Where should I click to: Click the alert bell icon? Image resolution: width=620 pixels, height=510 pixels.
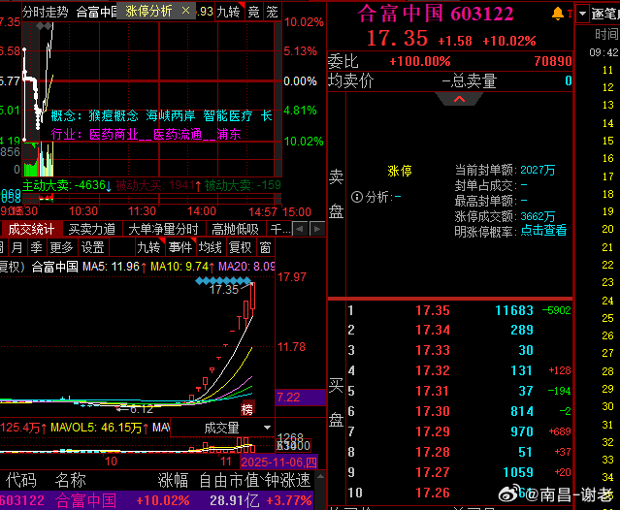pyautogui.click(x=558, y=14)
